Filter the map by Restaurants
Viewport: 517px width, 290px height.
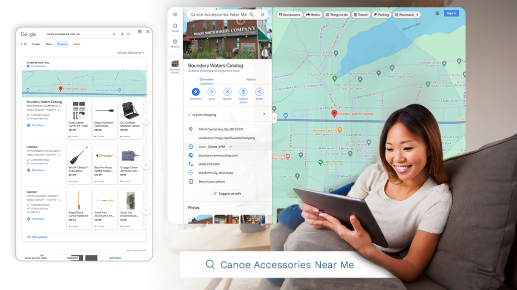pos(290,15)
